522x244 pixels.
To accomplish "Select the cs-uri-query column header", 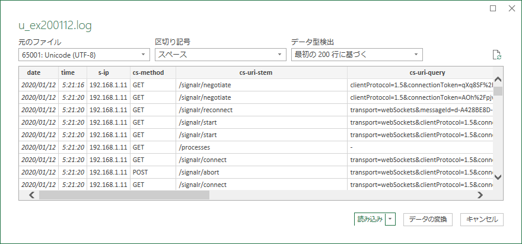I will point(420,72).
